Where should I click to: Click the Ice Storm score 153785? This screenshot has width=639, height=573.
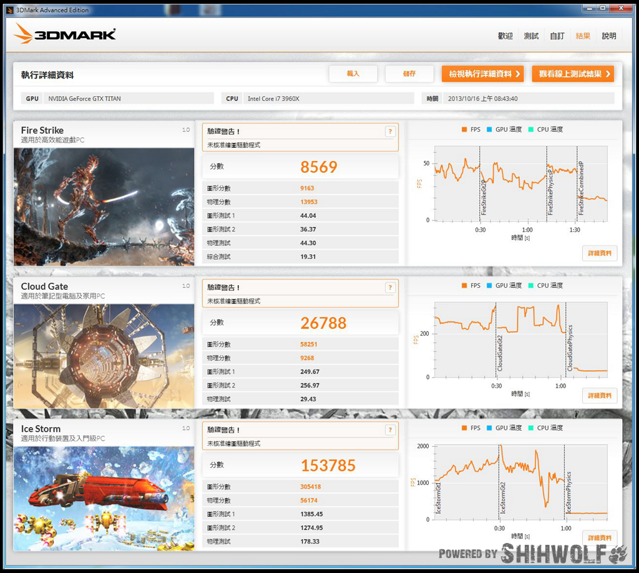[328, 466]
